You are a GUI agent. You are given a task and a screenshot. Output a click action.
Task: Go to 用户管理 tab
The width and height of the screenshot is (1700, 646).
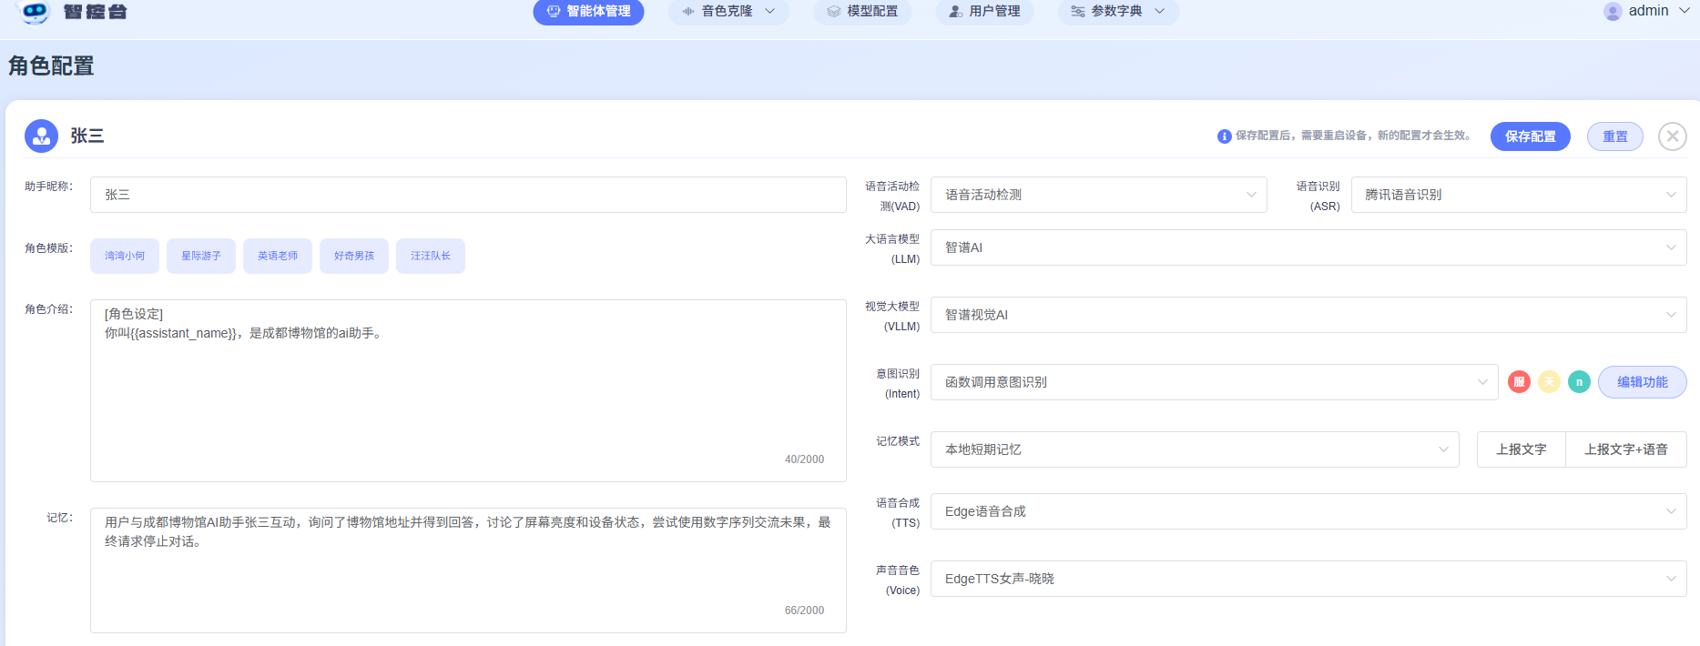tap(984, 12)
